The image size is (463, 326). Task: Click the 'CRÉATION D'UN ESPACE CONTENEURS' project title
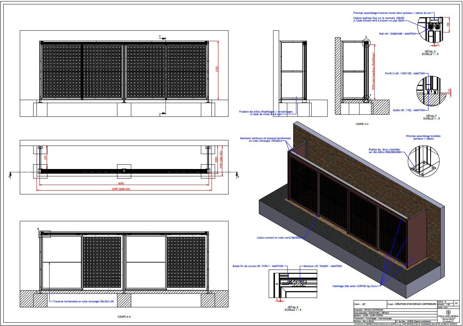[416, 304]
